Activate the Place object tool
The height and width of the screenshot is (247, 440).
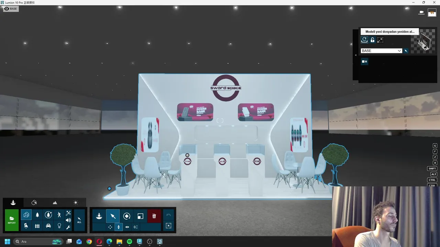pos(99,216)
